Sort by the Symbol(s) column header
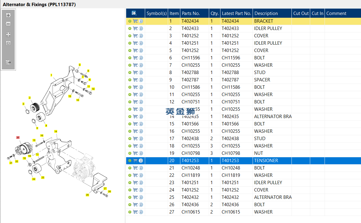 [156, 13]
